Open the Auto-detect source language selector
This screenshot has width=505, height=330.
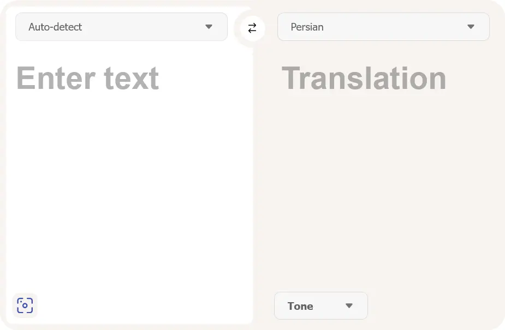coord(121,27)
